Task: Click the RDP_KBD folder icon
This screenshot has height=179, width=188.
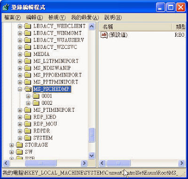Action: pos(28,117)
